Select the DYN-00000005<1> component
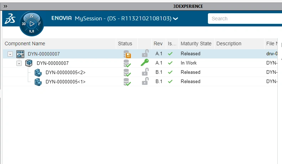 66,82
